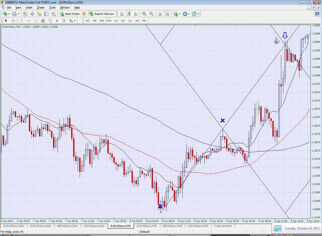Viewport: 322px width, 236px height.
Task: Select the Crosshair cursor tool
Action: pyautogui.click(x=13, y=21)
